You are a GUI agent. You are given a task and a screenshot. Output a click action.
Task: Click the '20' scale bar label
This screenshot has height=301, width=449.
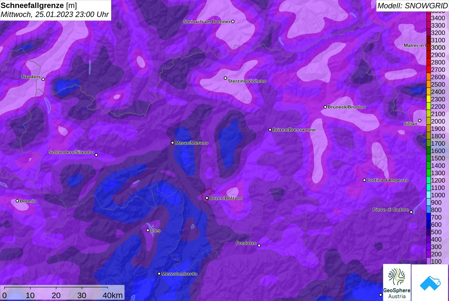56,295
